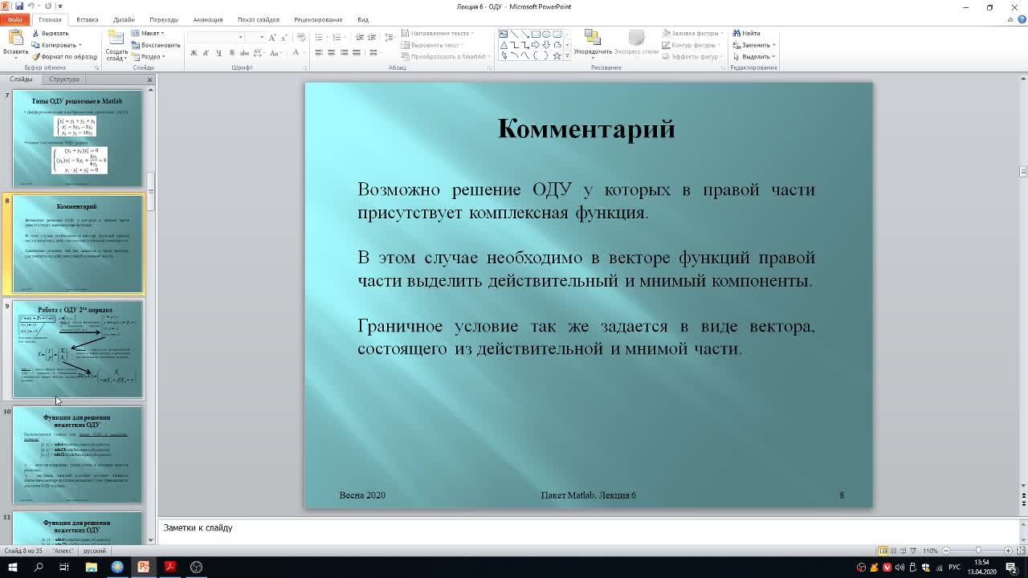Save presentation from Quick Access toolbar
The height and width of the screenshot is (578, 1028).
19,6
